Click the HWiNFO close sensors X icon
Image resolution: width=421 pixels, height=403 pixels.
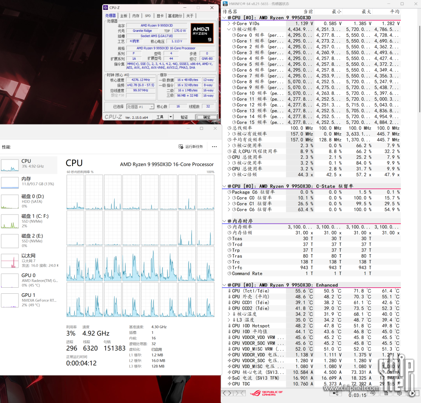pos(412,393)
